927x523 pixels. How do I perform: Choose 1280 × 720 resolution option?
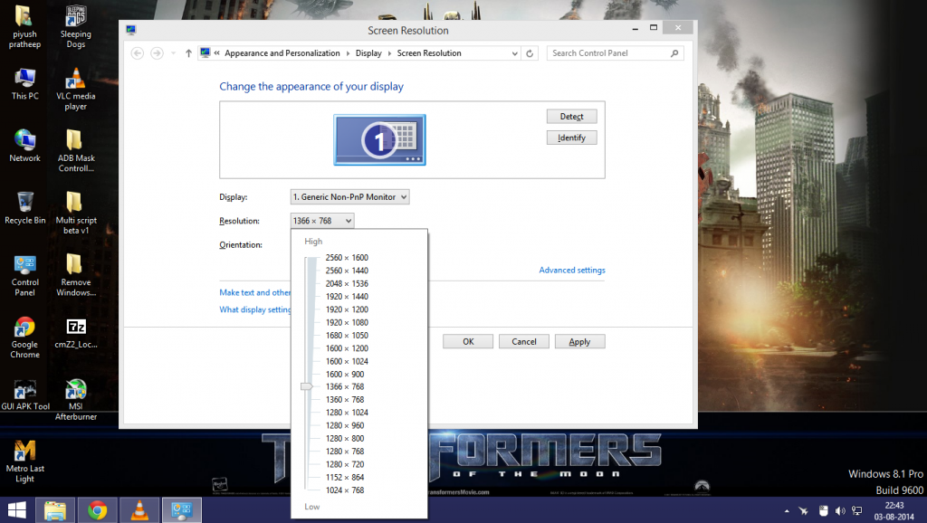click(x=345, y=464)
